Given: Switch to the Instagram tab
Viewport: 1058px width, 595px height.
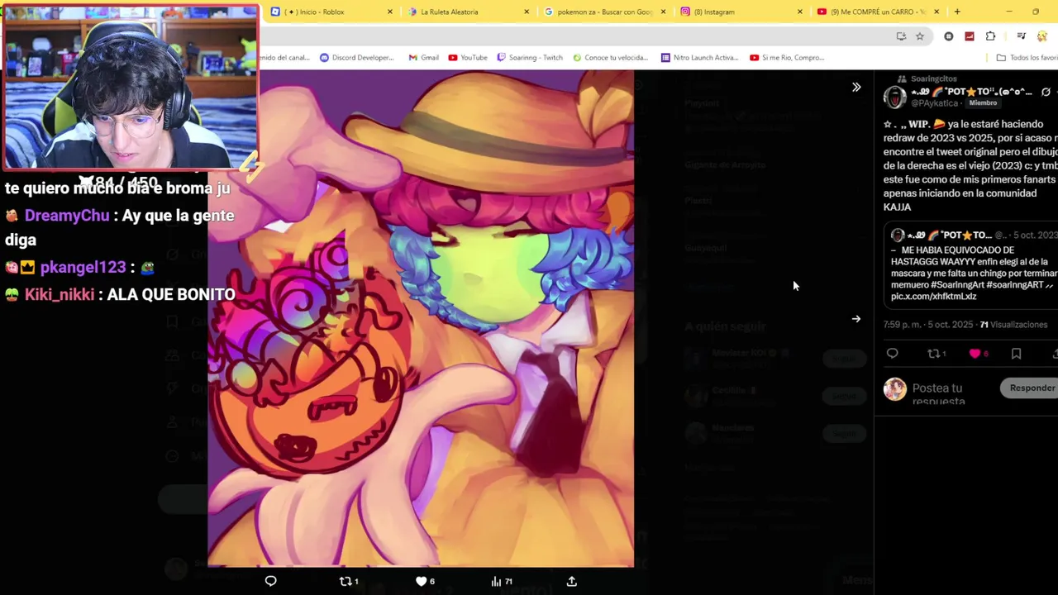Looking at the screenshot, I should point(741,12).
